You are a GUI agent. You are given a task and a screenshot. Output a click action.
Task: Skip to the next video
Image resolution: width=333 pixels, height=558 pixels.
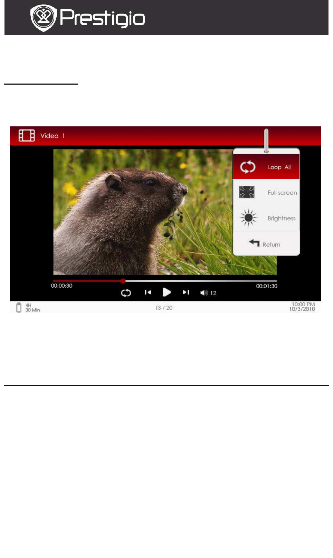pos(186,292)
